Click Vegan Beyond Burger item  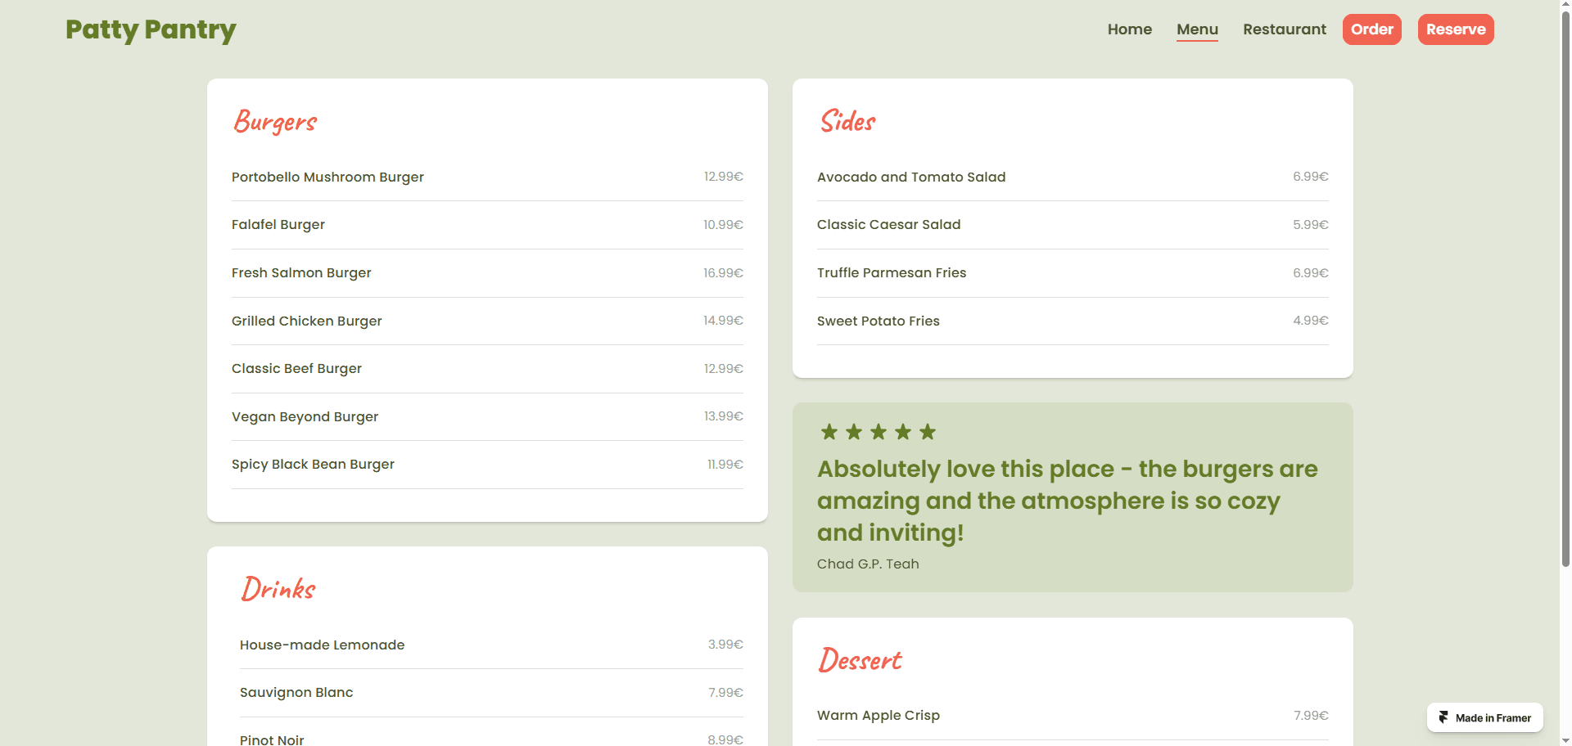(305, 416)
